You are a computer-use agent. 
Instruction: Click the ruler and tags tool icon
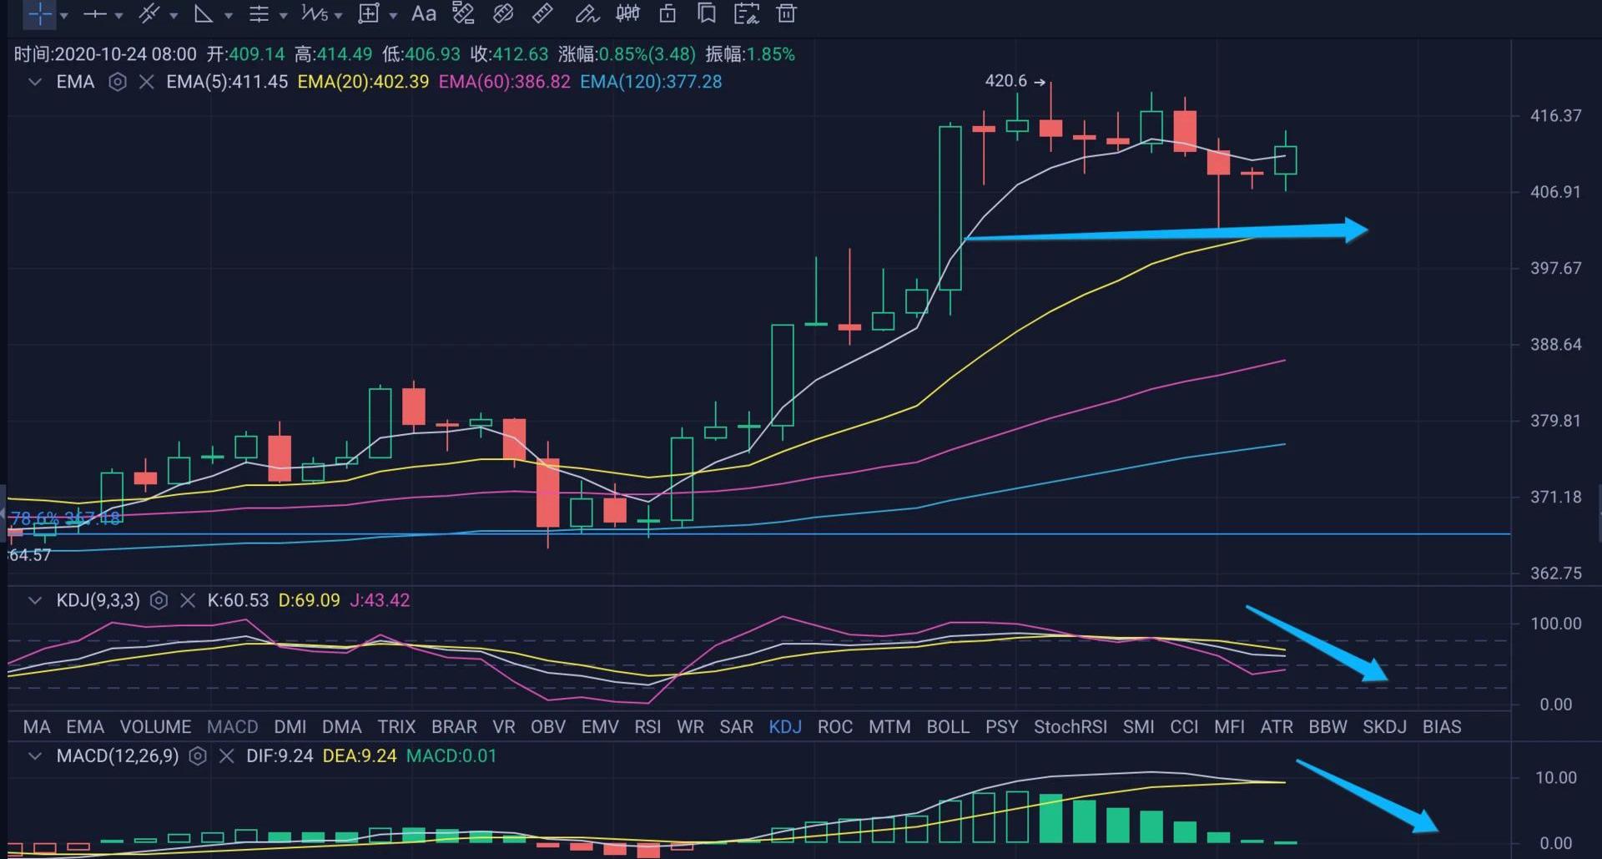click(463, 14)
